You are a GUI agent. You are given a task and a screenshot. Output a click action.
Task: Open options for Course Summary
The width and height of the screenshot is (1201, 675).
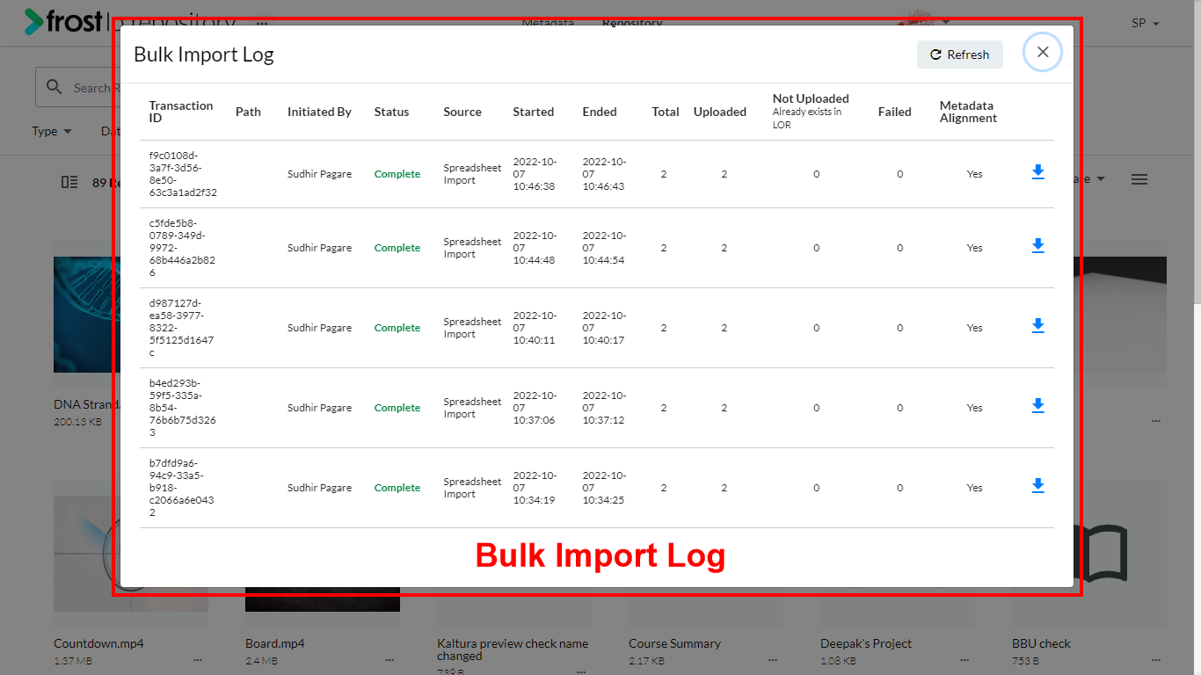click(x=773, y=660)
